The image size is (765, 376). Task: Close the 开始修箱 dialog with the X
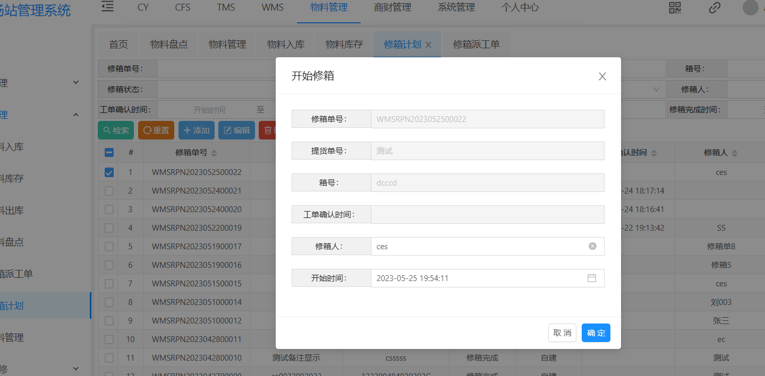(x=602, y=76)
